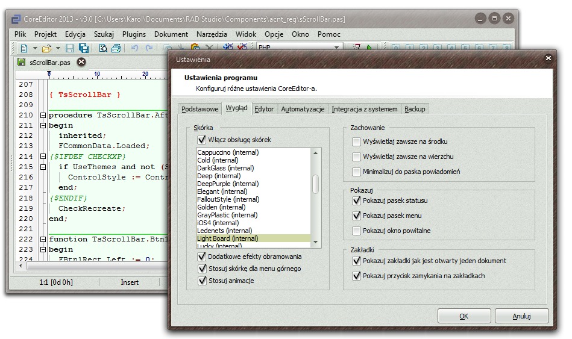Collapse the fold marker at line 215
Screen dimensions: 572x339
pyautogui.click(x=43, y=167)
